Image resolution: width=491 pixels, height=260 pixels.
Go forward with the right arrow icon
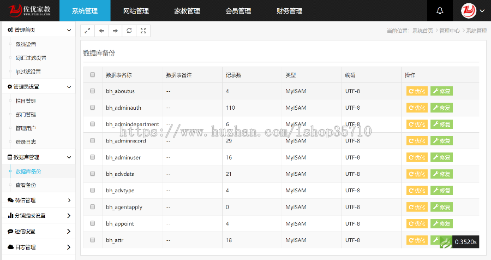point(115,31)
